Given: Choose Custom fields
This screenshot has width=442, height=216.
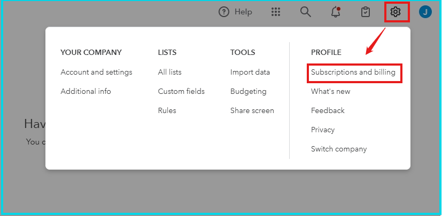Looking at the screenshot, I should [181, 91].
